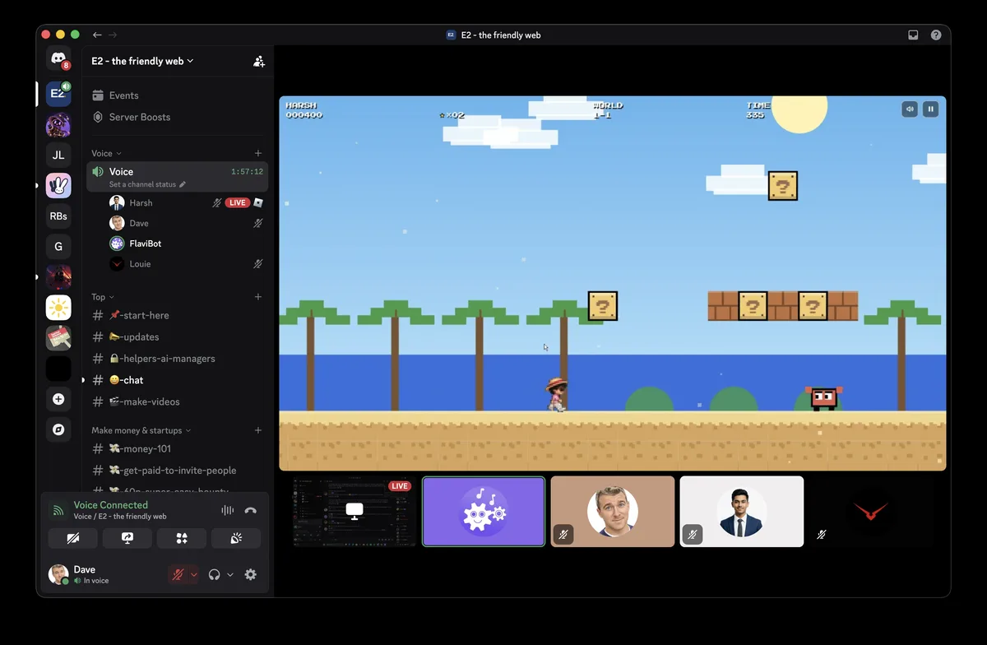Unmute Dave's microphone button
Screen dimensions: 987x645
click(x=177, y=574)
